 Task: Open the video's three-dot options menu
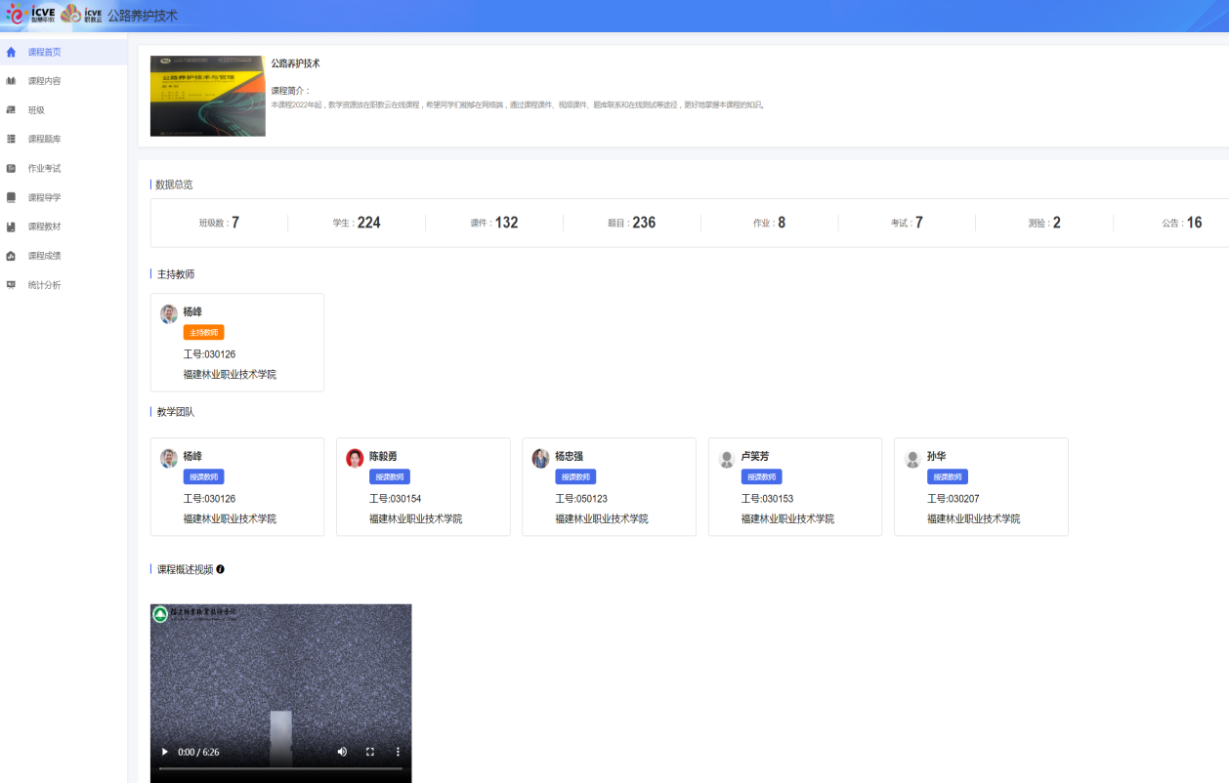tap(398, 752)
